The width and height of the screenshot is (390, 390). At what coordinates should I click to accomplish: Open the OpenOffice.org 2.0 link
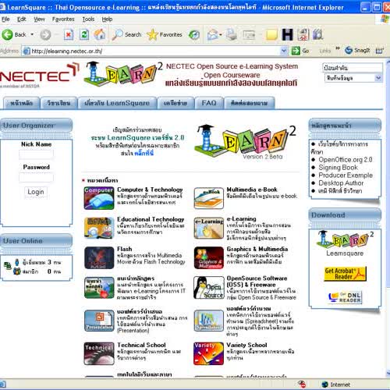[346, 160]
